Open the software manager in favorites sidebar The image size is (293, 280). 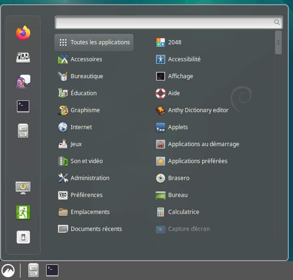tap(23, 58)
